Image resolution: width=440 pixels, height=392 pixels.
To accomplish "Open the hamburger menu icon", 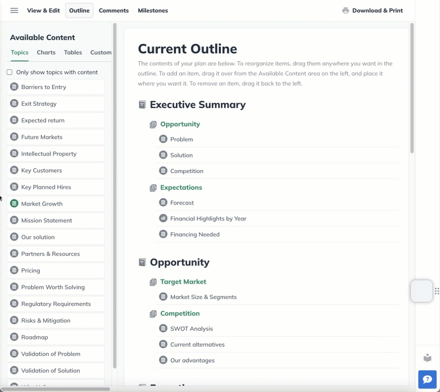I will click(x=14, y=11).
